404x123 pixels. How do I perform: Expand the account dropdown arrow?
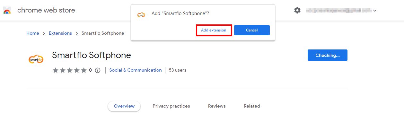click(375, 11)
